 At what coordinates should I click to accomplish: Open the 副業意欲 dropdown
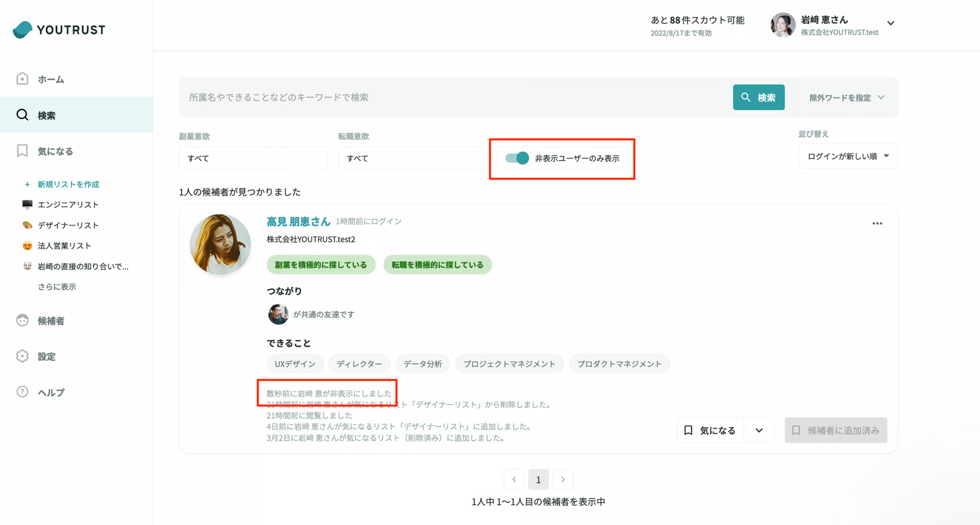(x=253, y=158)
